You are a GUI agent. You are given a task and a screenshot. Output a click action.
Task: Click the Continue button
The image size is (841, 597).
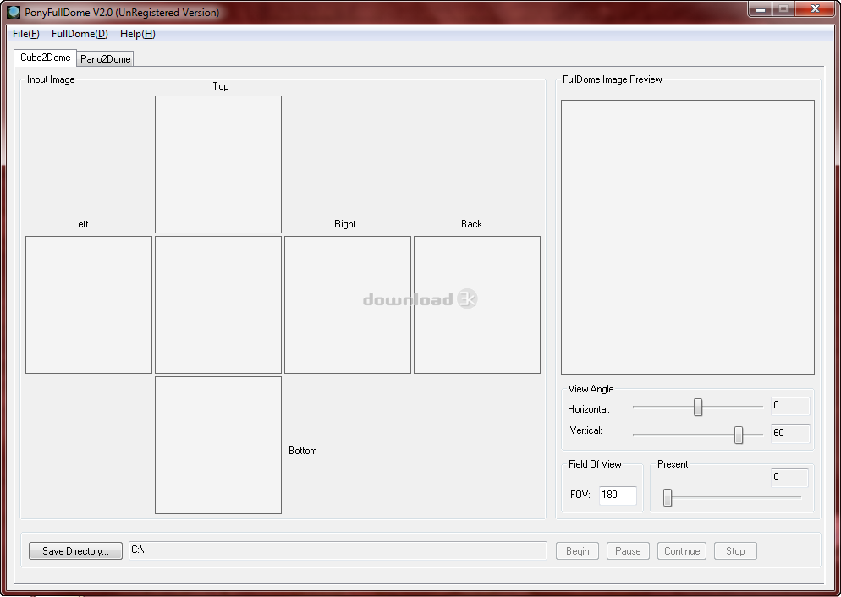(682, 550)
